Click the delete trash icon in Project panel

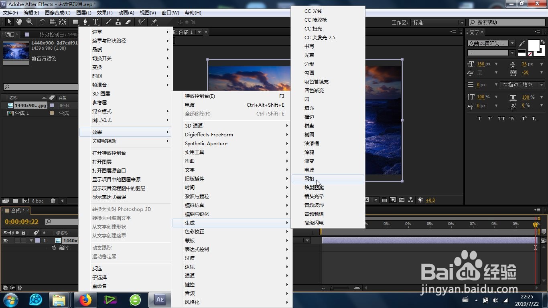[x=53, y=201]
